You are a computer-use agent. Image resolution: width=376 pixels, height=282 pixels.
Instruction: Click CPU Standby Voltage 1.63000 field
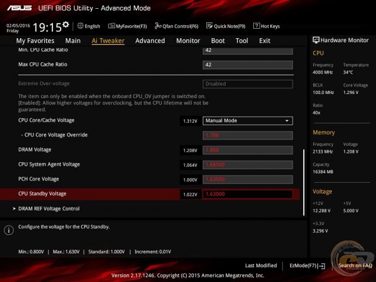(248, 194)
